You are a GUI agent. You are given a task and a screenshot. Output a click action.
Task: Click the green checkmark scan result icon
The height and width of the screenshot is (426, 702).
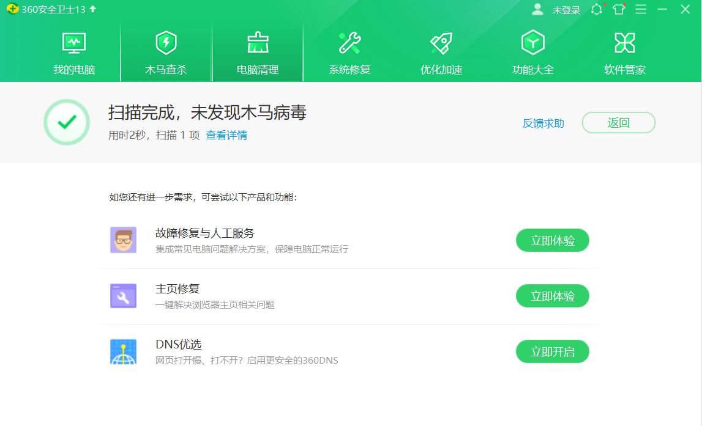67,122
